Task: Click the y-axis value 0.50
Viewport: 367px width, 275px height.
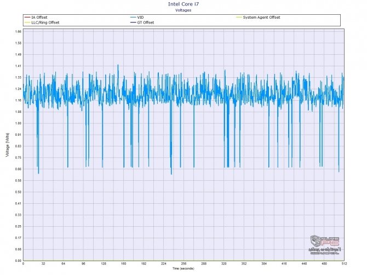Action: pos(19,192)
